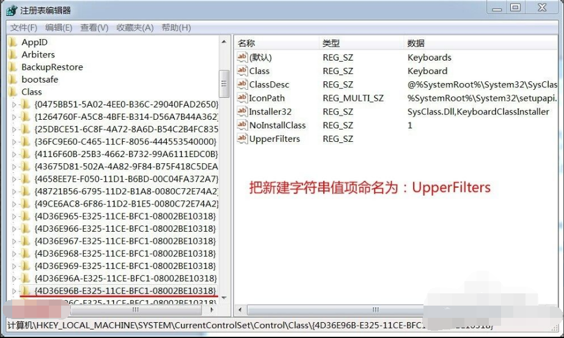The image size is (564, 338).
Task: Click the IconPath value icon
Action: (242, 98)
